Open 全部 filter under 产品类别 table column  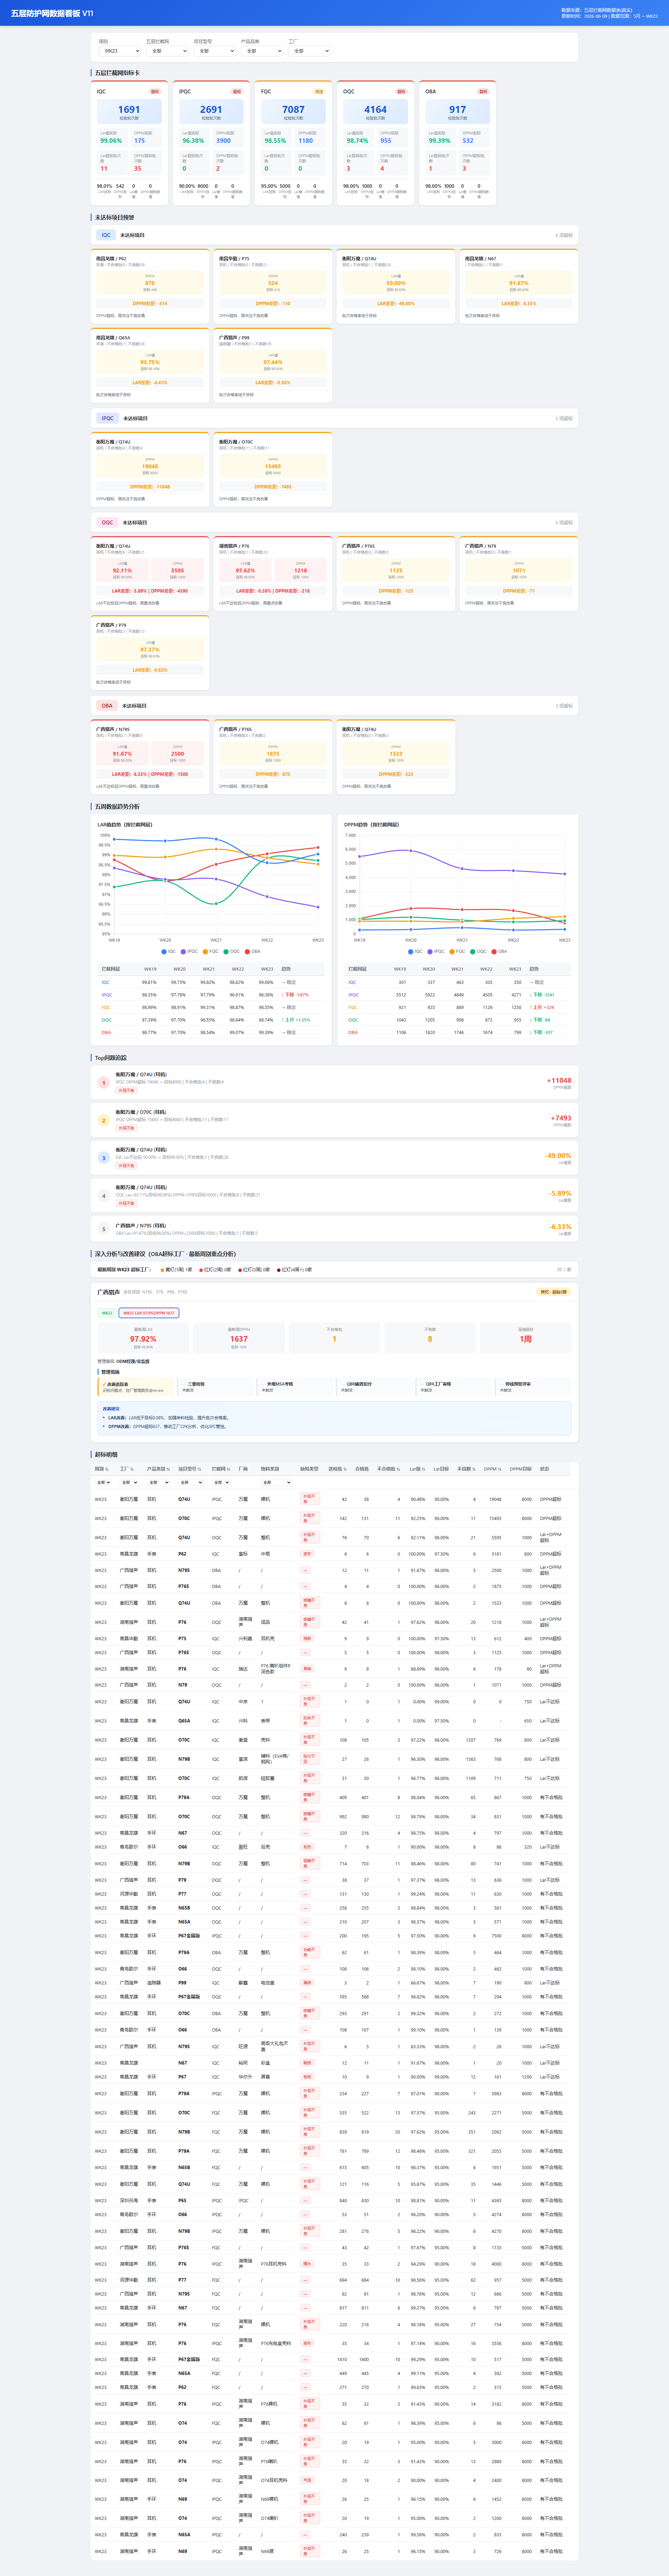click(158, 1482)
